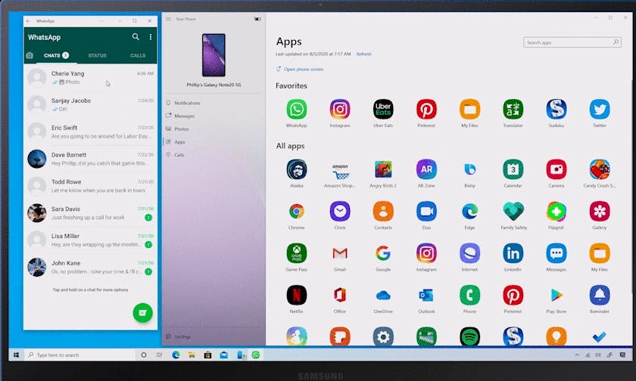Launch Gmail from All apps
This screenshot has height=381, width=636.
coord(340,253)
